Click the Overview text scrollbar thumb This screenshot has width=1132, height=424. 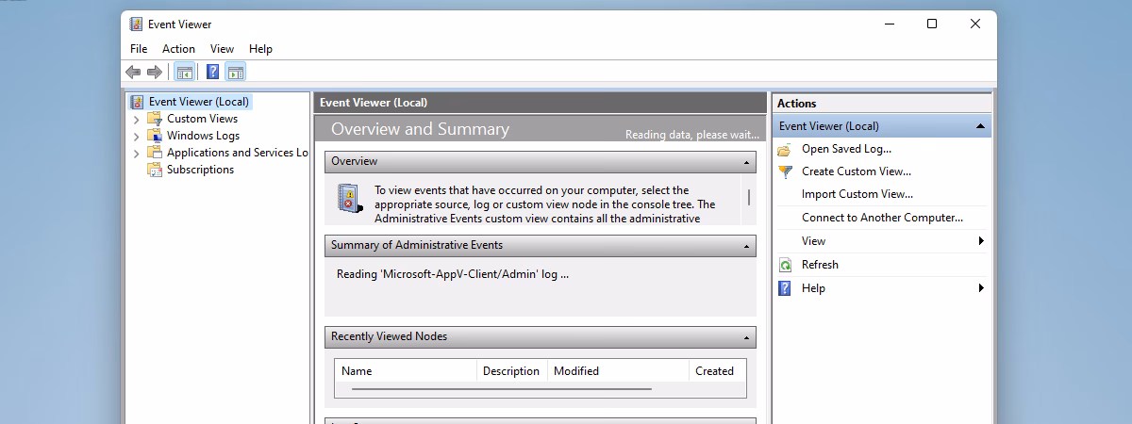[x=749, y=197]
